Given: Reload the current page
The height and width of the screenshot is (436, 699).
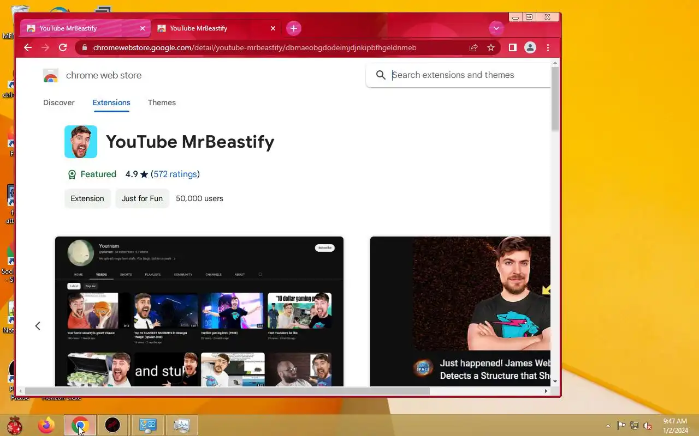Looking at the screenshot, I should click(x=63, y=47).
